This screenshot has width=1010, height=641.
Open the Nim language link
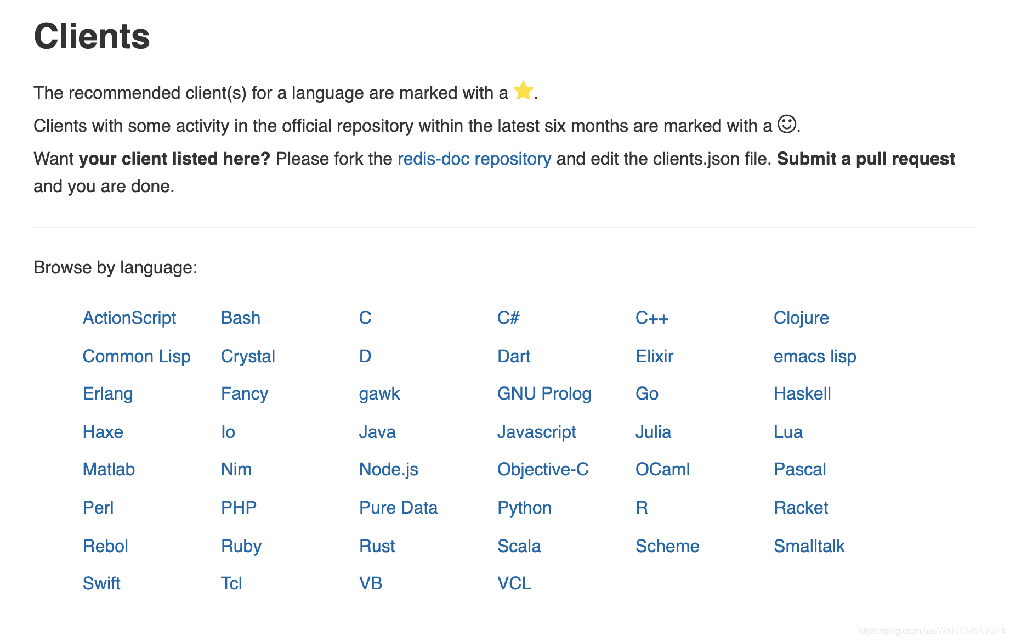coord(236,469)
